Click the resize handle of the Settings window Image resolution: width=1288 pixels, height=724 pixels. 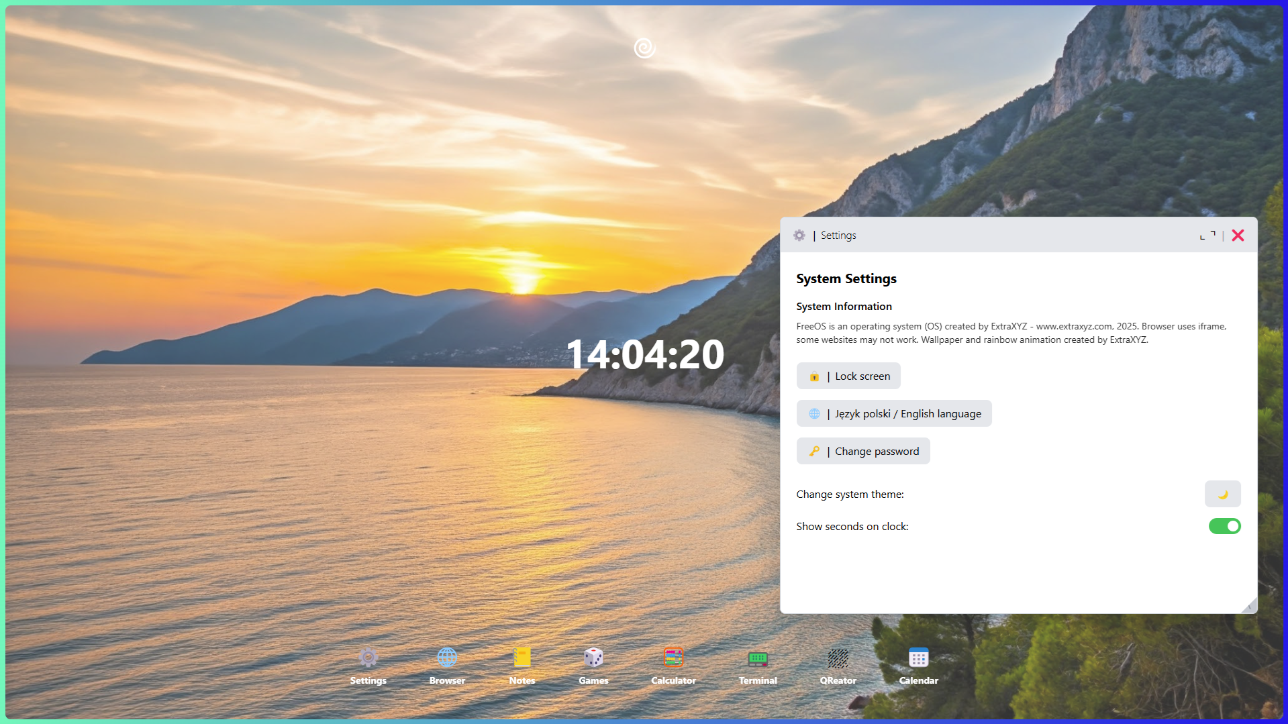click(1249, 605)
